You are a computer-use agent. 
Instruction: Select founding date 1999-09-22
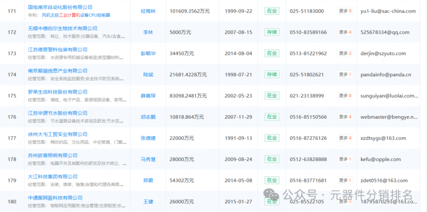tap(238, 11)
